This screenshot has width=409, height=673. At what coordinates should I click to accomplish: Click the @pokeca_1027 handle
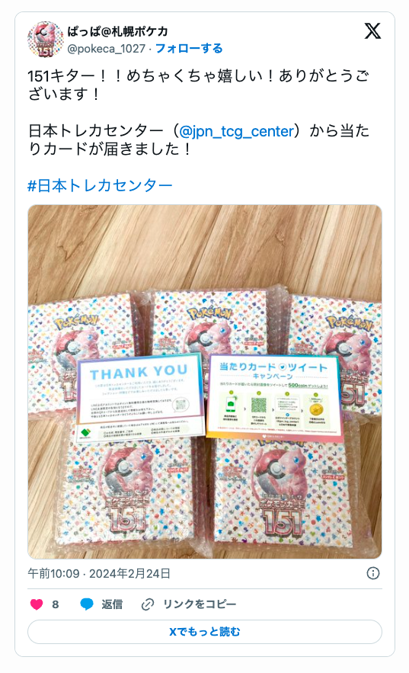(107, 49)
